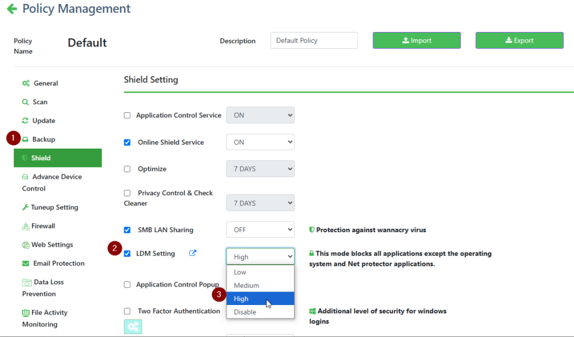Open the SMB LAN Sharing dropdown

(x=260, y=230)
